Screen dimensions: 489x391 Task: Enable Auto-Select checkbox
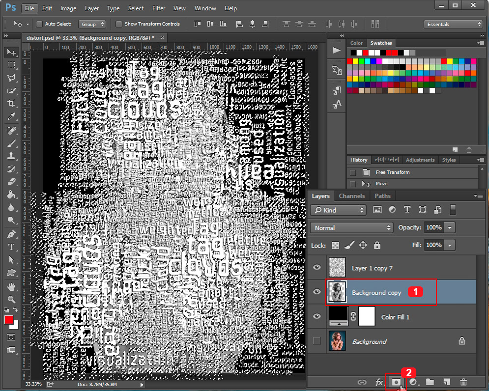tap(39, 24)
